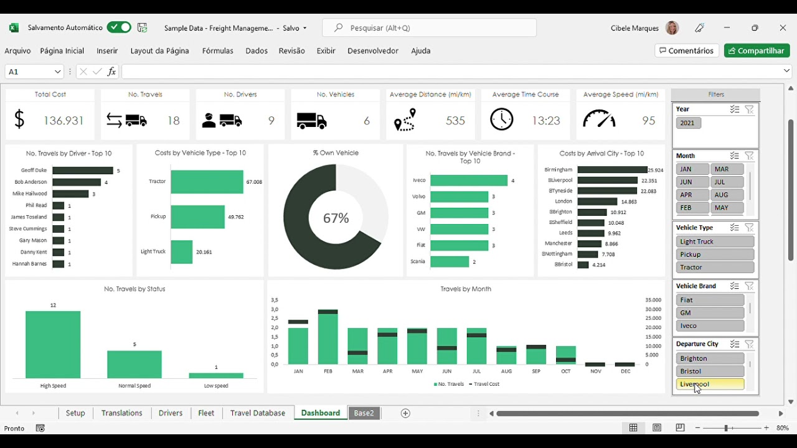The width and height of the screenshot is (797, 448).
Task: Toggle multi-select on Vehicle Type slicer
Action: click(x=735, y=228)
